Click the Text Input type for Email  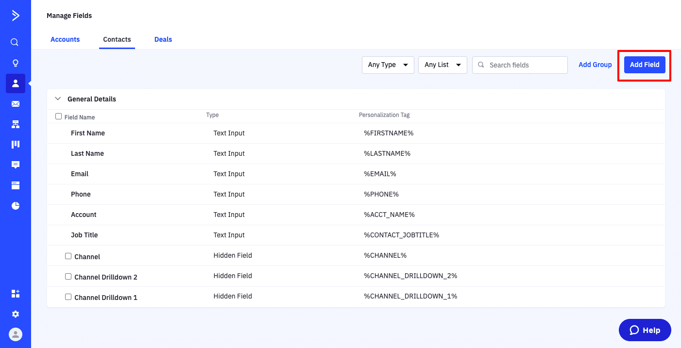(x=229, y=174)
